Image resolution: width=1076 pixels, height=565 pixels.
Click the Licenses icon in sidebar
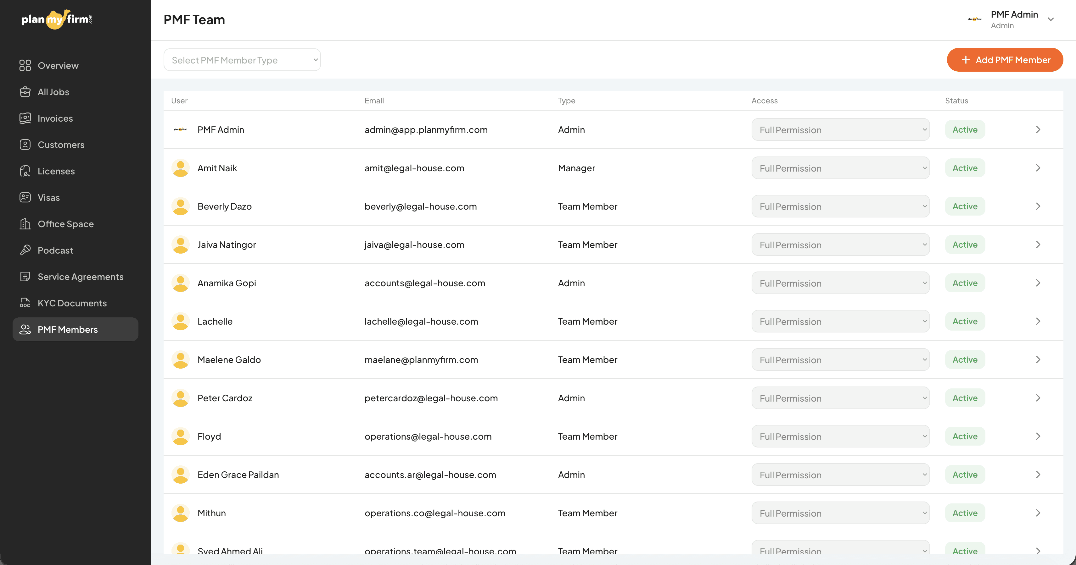pyautogui.click(x=25, y=171)
